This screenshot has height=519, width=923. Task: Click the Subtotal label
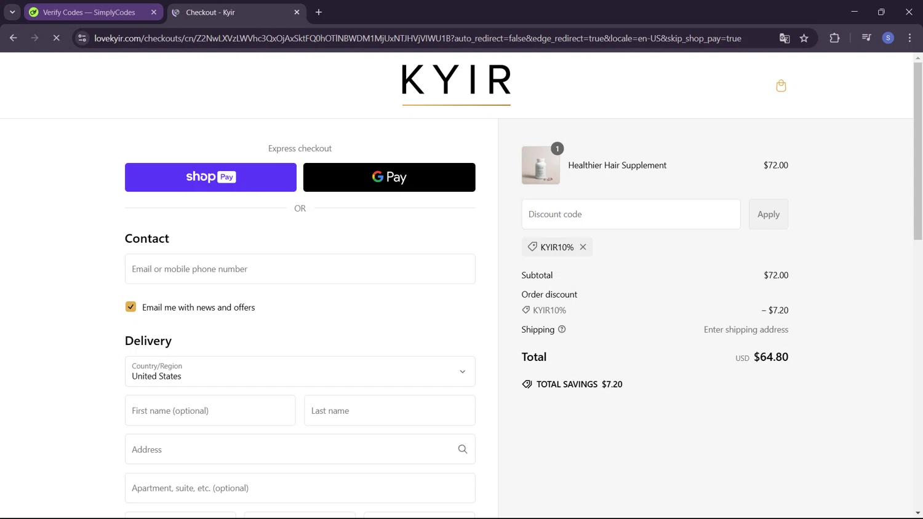pos(537,275)
